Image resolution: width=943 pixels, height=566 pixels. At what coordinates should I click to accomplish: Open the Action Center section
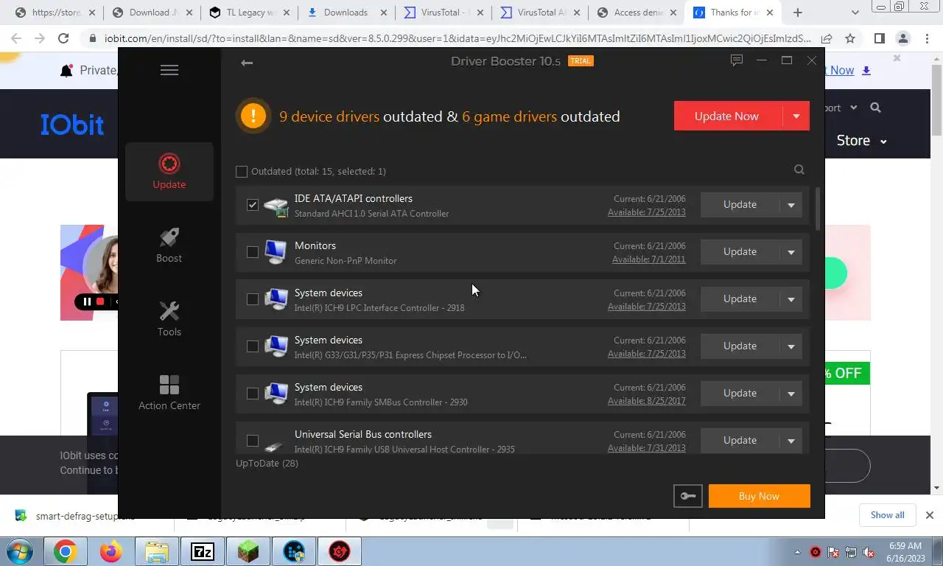[169, 393]
